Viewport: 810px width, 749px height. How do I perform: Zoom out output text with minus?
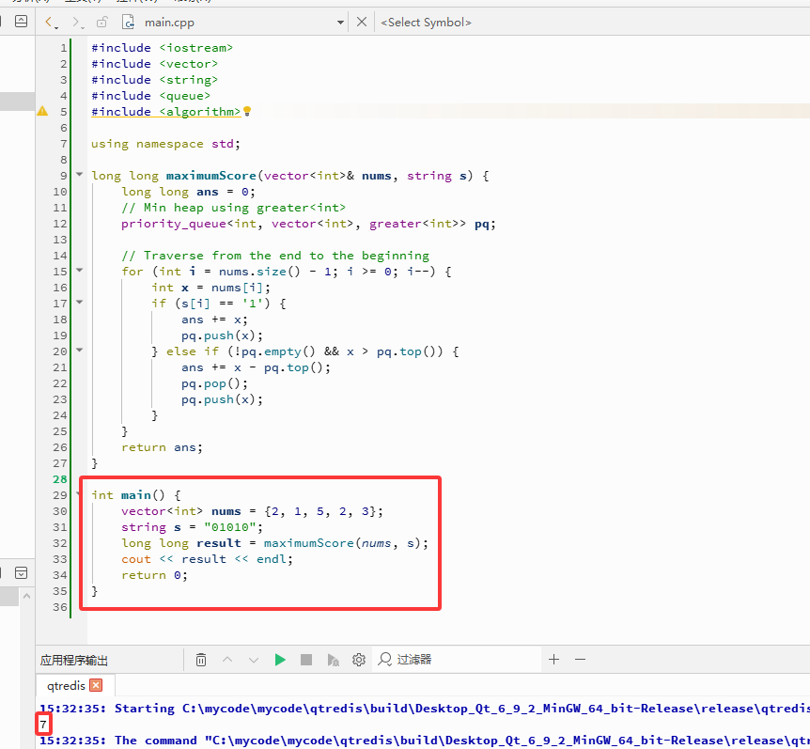point(580,659)
